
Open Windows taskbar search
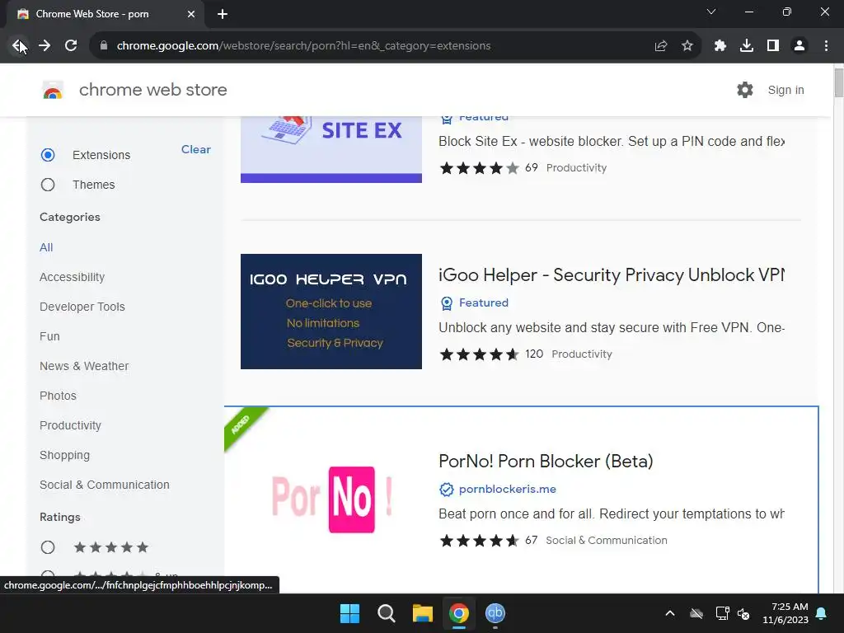tap(386, 613)
